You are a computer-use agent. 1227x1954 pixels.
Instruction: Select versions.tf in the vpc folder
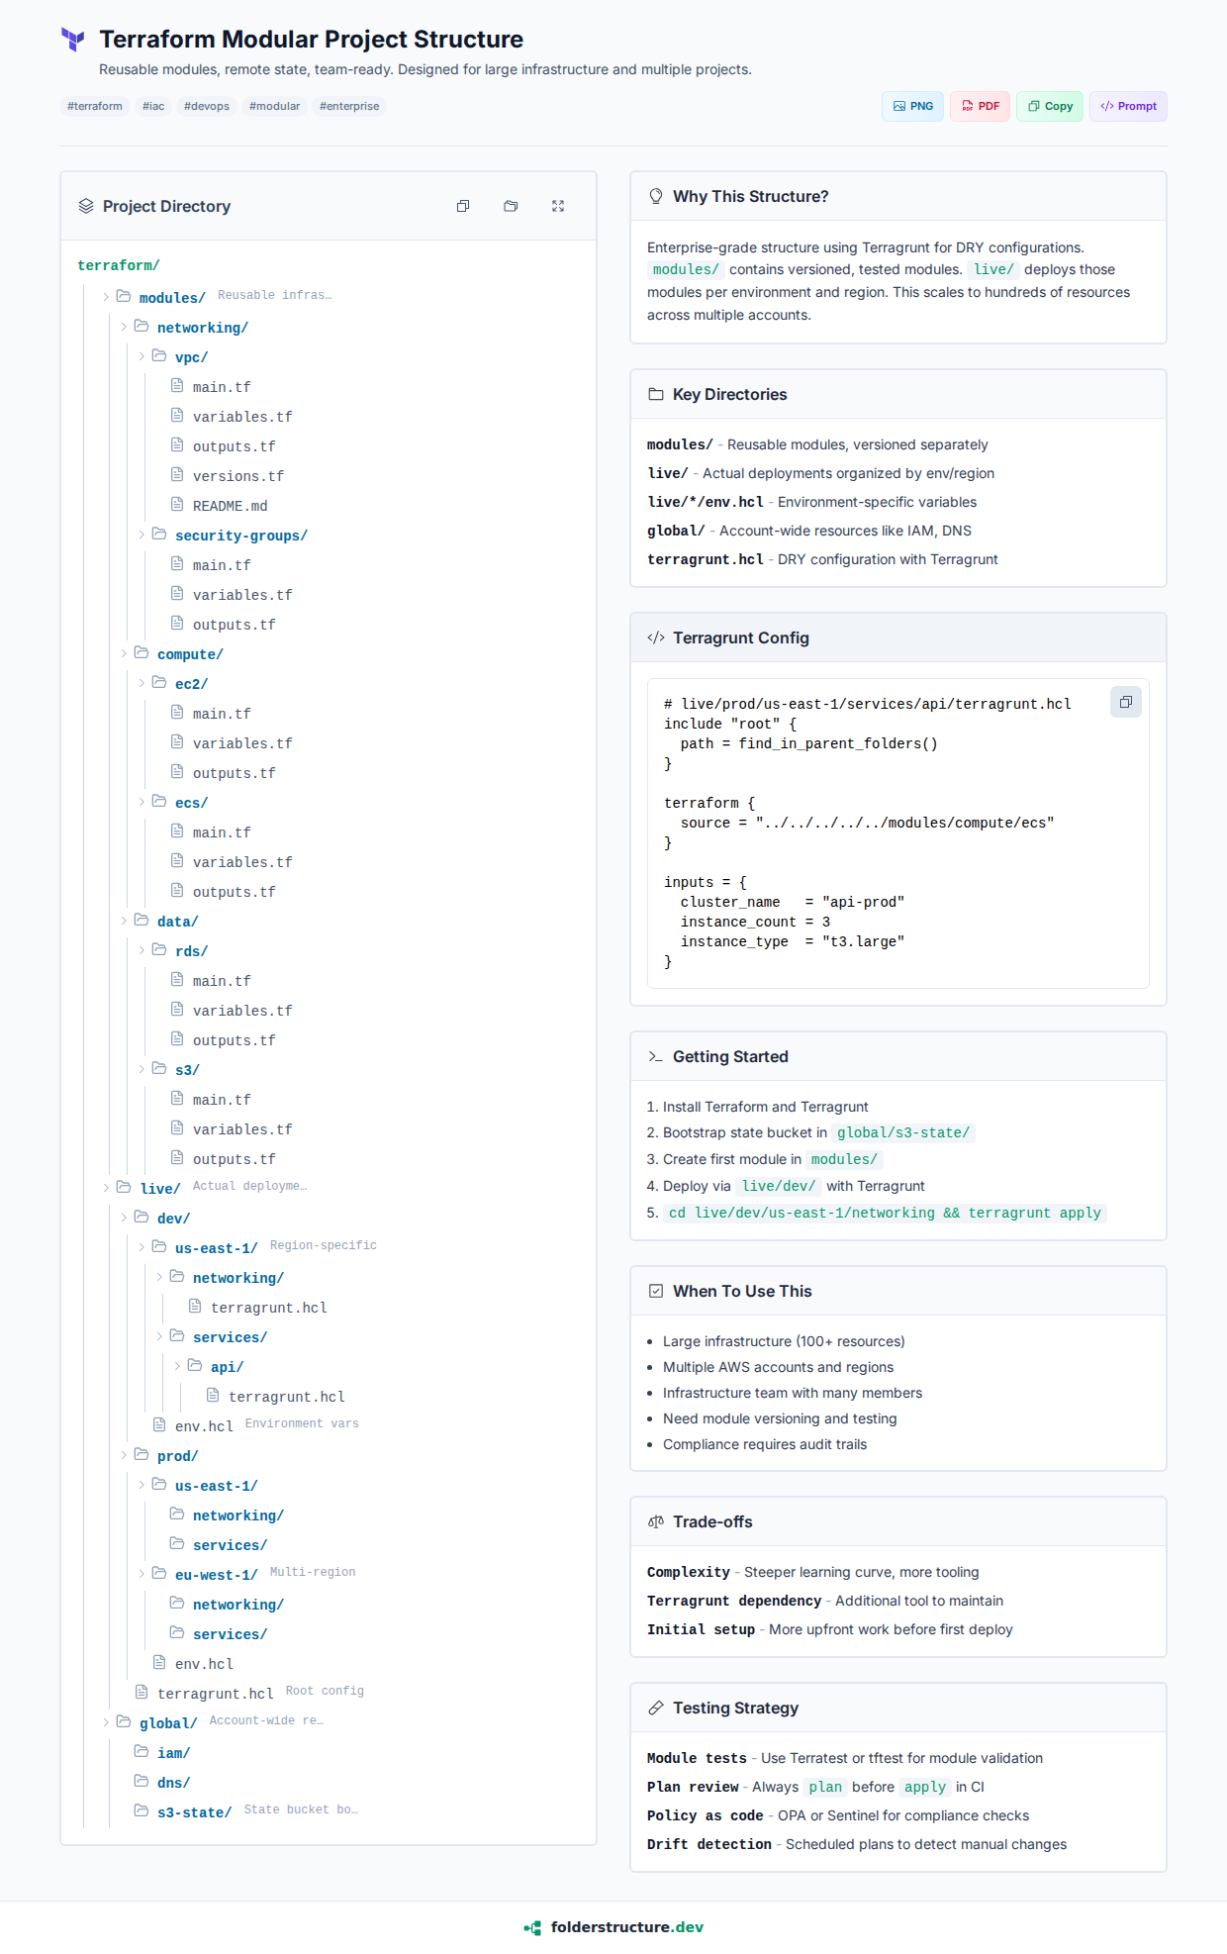coord(237,476)
